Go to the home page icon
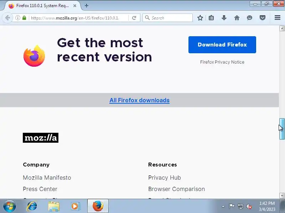 click(x=237, y=18)
